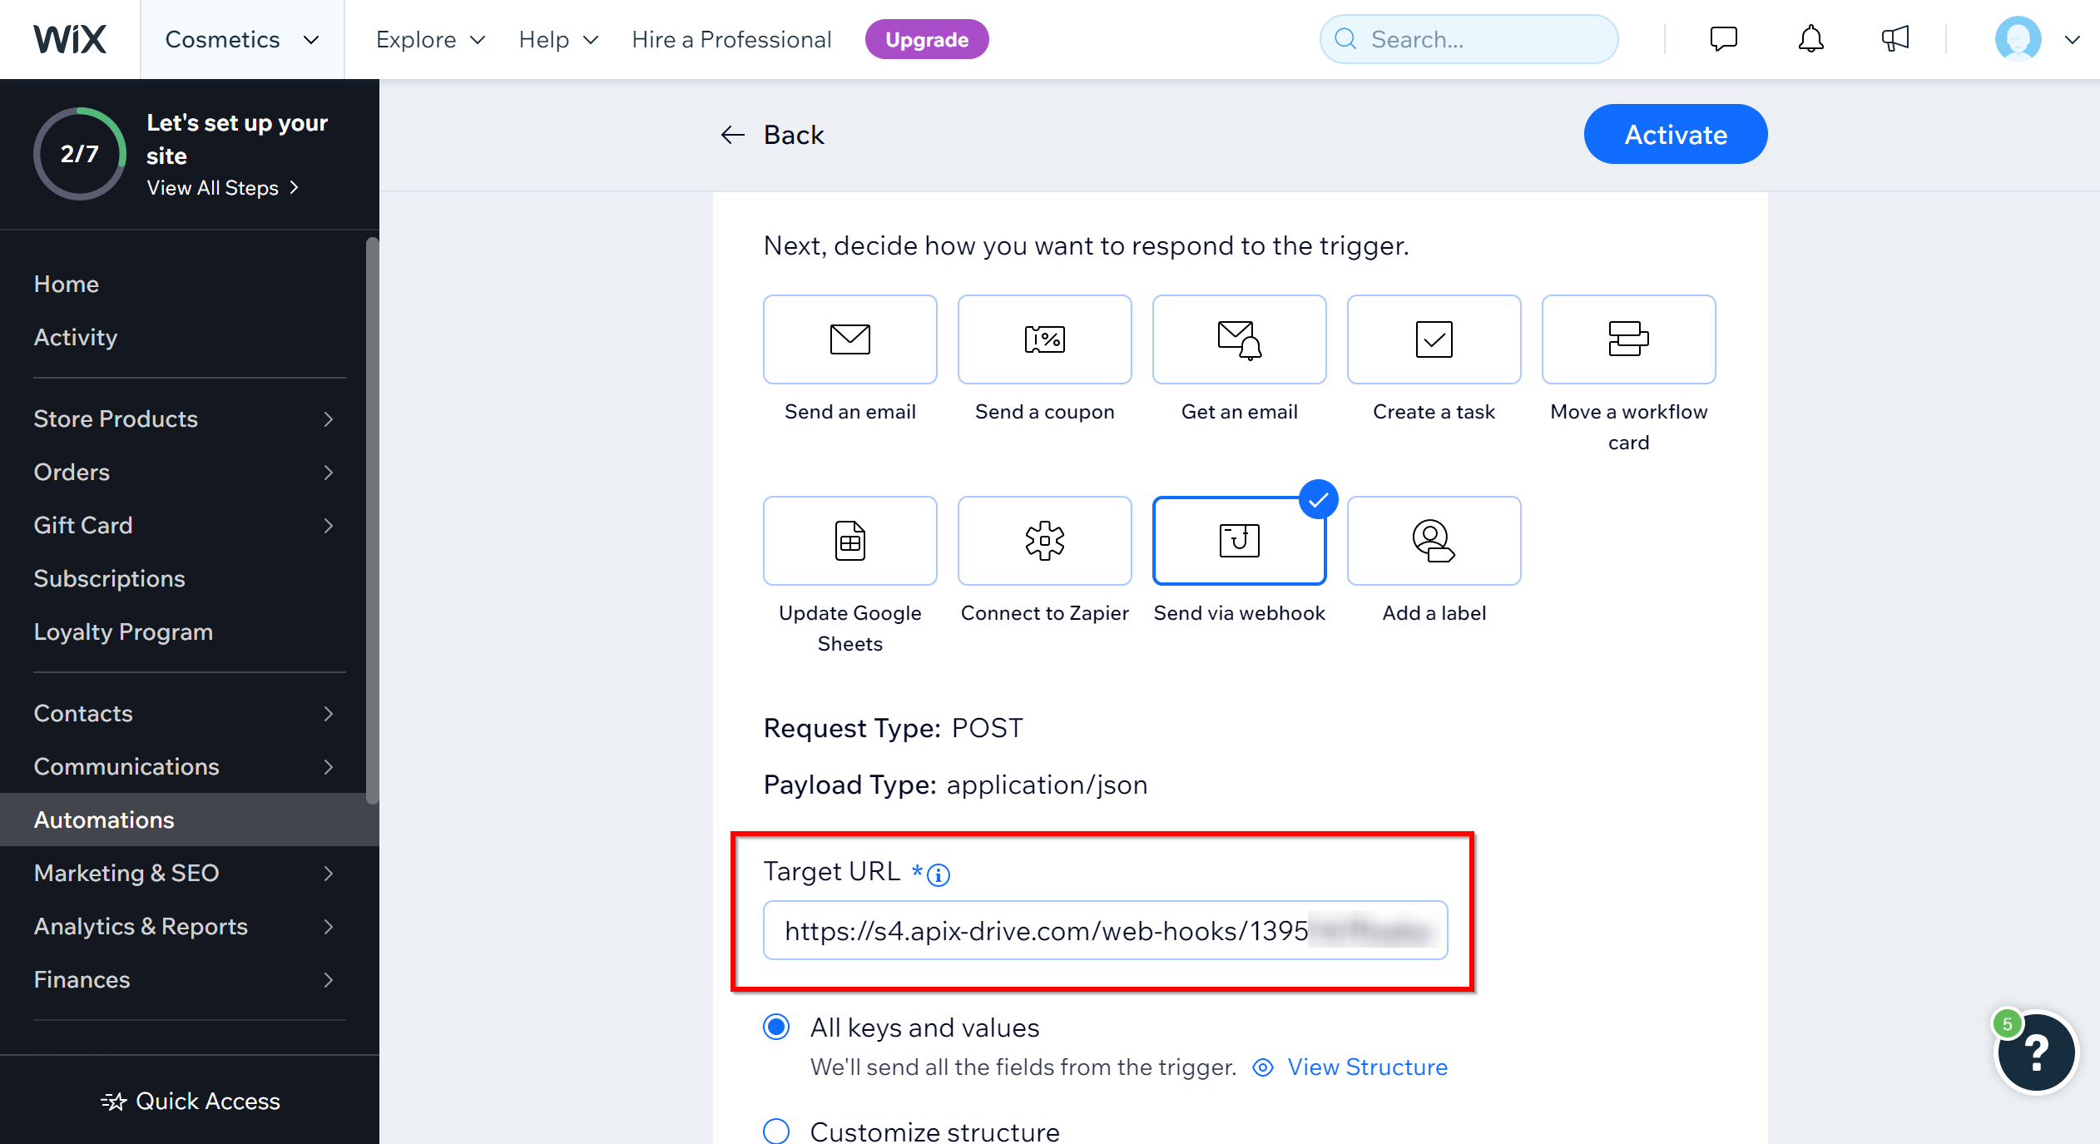This screenshot has width=2100, height=1144.
Task: Expand Marketing & SEO submenu
Action: point(329,874)
